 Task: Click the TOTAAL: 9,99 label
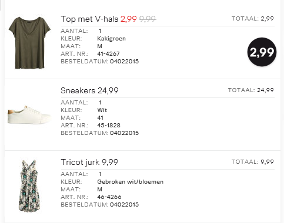point(253,162)
